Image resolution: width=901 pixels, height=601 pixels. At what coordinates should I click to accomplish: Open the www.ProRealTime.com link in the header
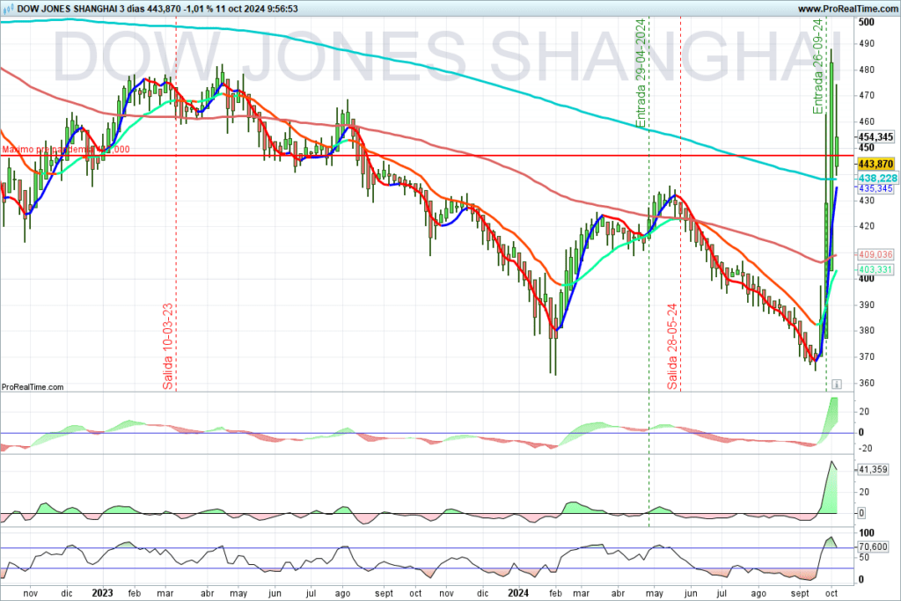(847, 9)
